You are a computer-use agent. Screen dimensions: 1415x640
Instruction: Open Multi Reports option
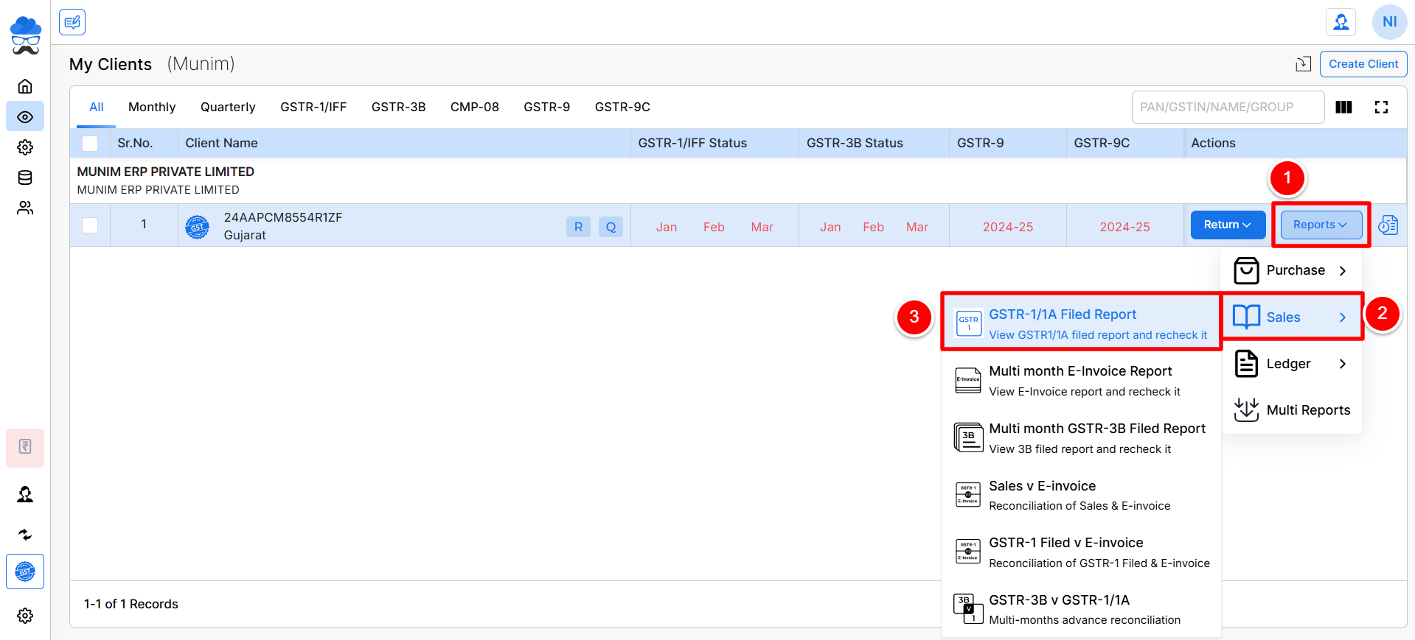(1293, 410)
